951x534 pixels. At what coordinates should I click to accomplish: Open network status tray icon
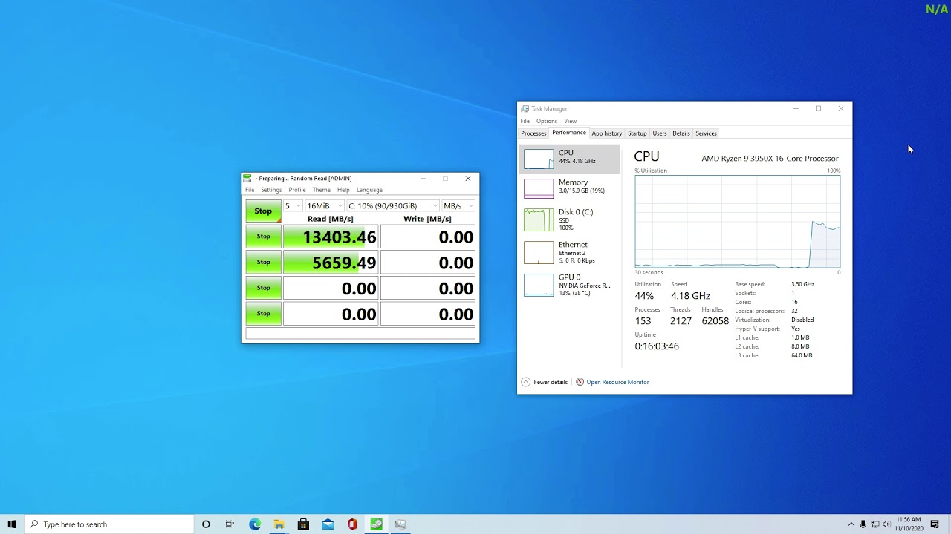pyautogui.click(x=874, y=524)
